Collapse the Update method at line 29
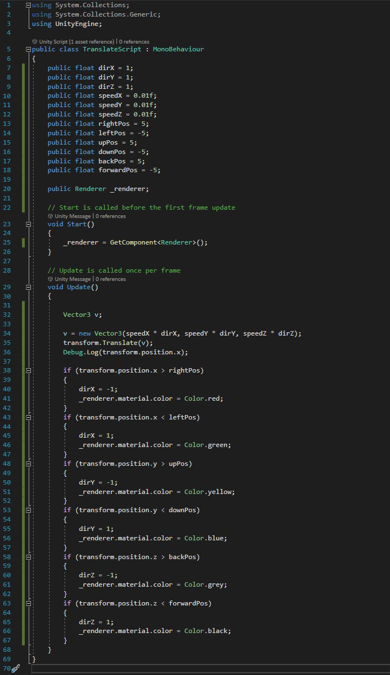This screenshot has height=675, width=390. (28, 287)
